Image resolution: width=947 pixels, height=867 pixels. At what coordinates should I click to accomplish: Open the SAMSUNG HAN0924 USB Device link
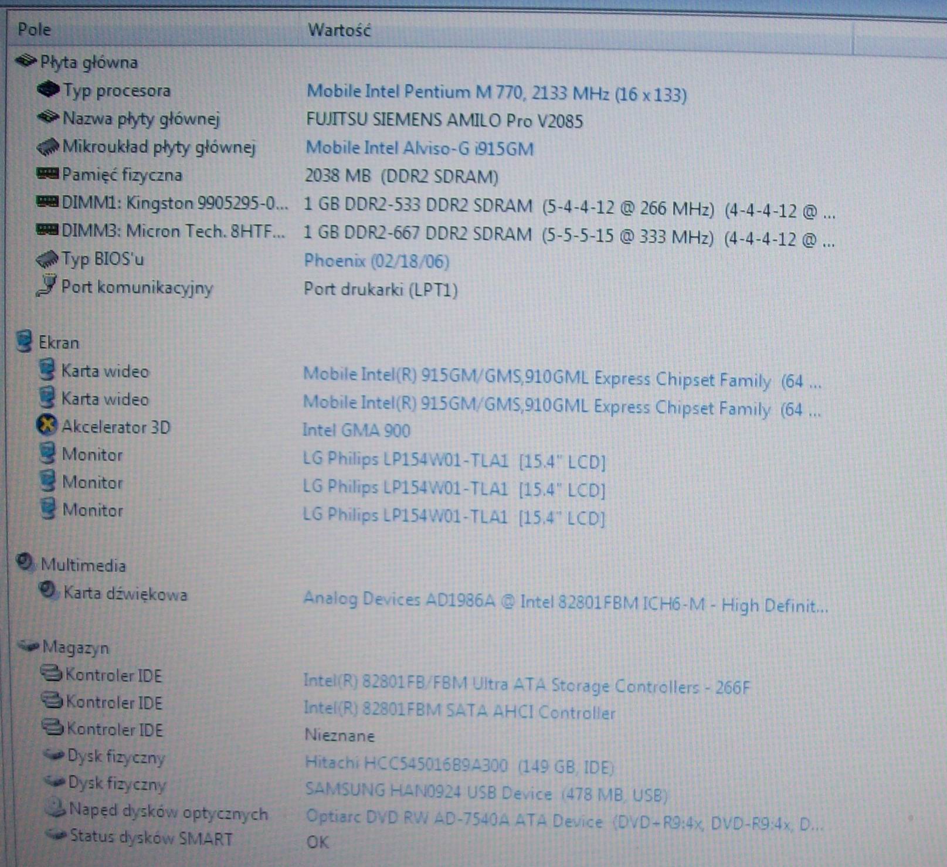coord(487,793)
